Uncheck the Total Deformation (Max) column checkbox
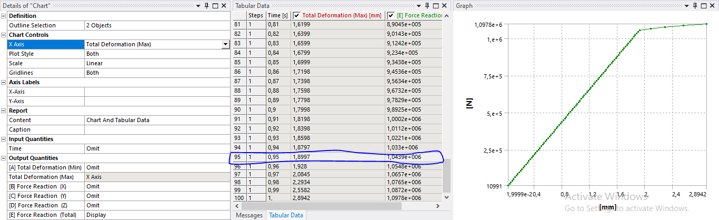Viewport: 719px width, 220px height. (x=296, y=16)
